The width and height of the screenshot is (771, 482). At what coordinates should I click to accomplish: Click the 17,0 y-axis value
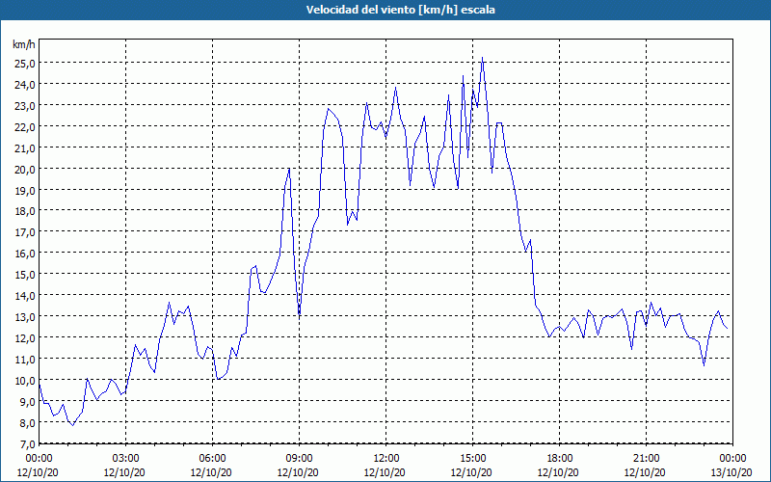(x=25, y=232)
